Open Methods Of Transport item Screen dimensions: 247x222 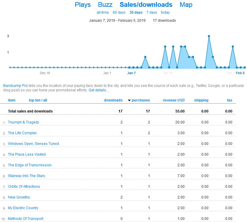[26, 219]
